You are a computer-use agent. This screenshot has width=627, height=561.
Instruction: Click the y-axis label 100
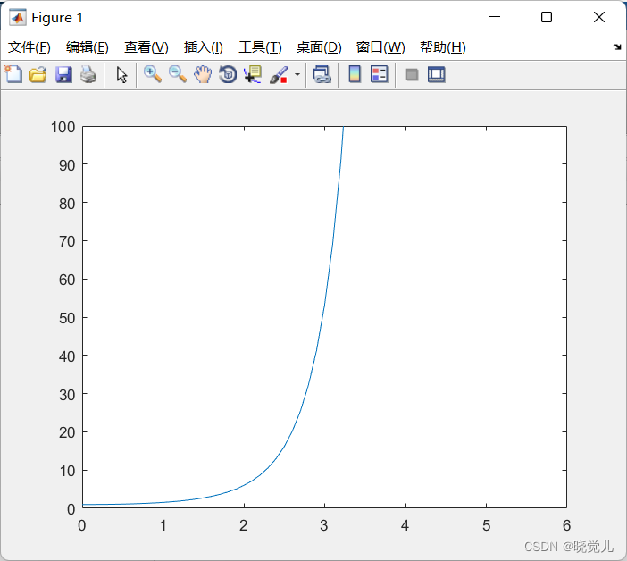[x=63, y=127]
